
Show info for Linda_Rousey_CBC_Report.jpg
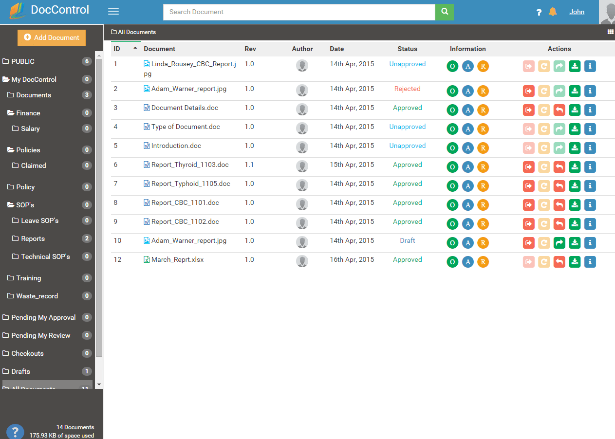(590, 66)
